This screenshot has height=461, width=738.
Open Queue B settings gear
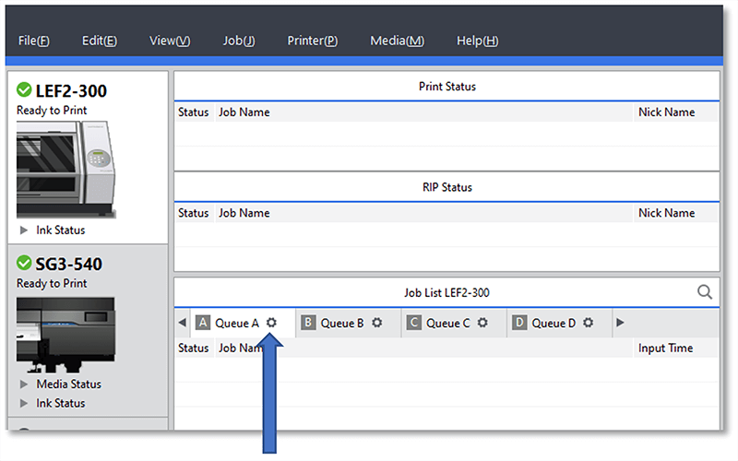(376, 324)
